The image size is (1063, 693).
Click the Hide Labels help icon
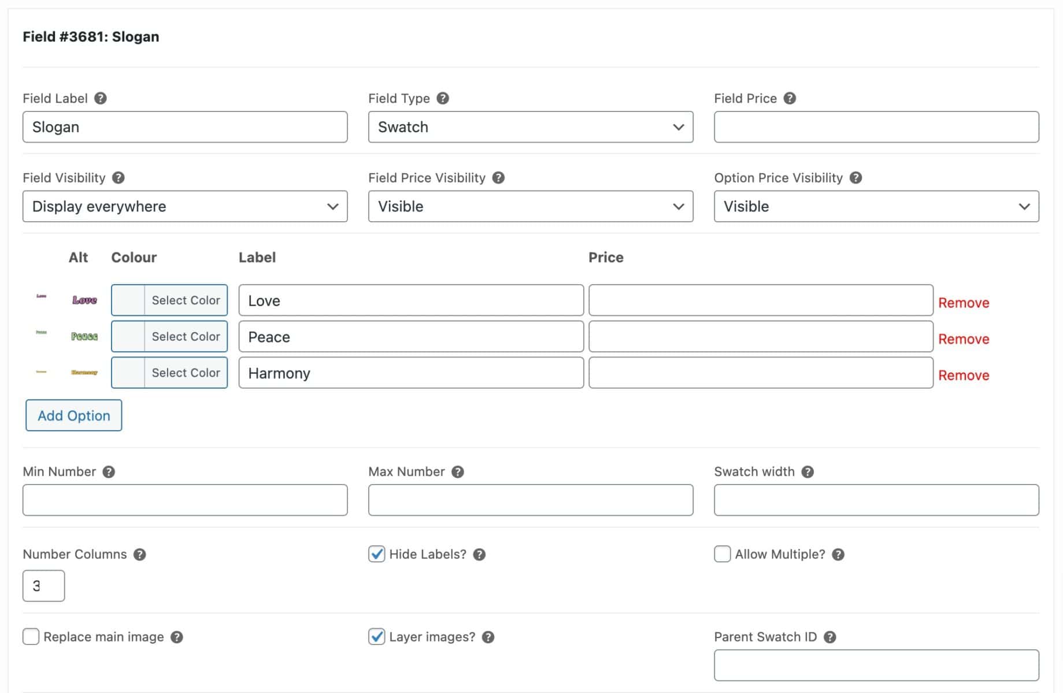(479, 554)
